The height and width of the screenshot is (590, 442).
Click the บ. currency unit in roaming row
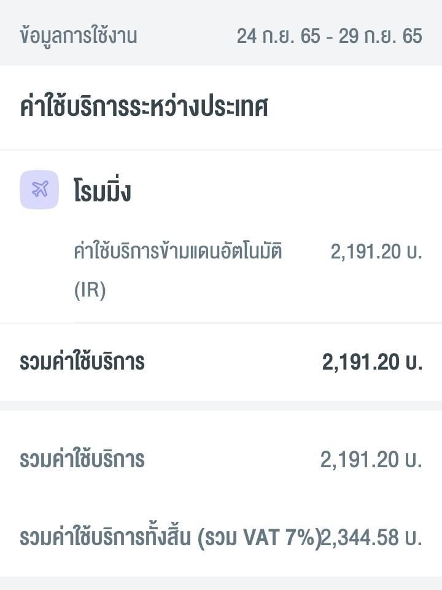coord(414,251)
